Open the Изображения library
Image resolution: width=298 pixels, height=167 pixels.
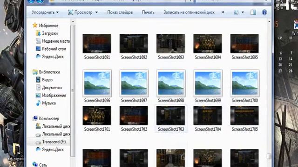tap(51, 95)
